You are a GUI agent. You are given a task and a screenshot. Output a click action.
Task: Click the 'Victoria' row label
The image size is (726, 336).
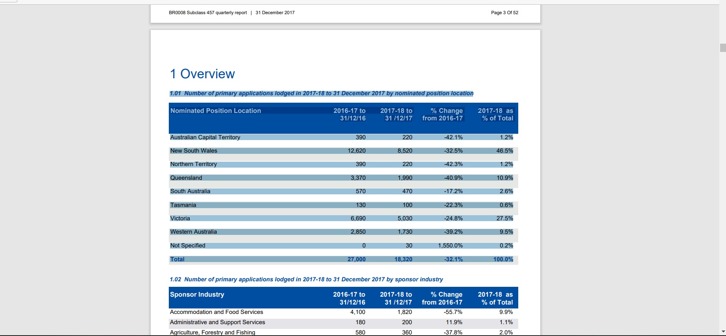pyautogui.click(x=180, y=218)
